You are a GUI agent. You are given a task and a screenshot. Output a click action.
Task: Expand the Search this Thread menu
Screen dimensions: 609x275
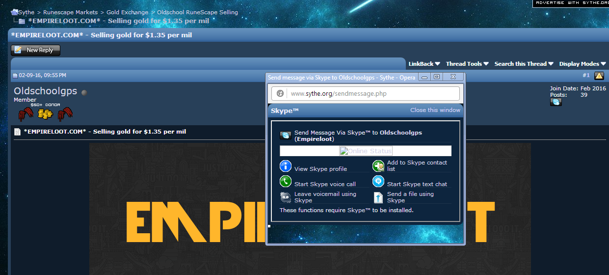click(x=524, y=64)
